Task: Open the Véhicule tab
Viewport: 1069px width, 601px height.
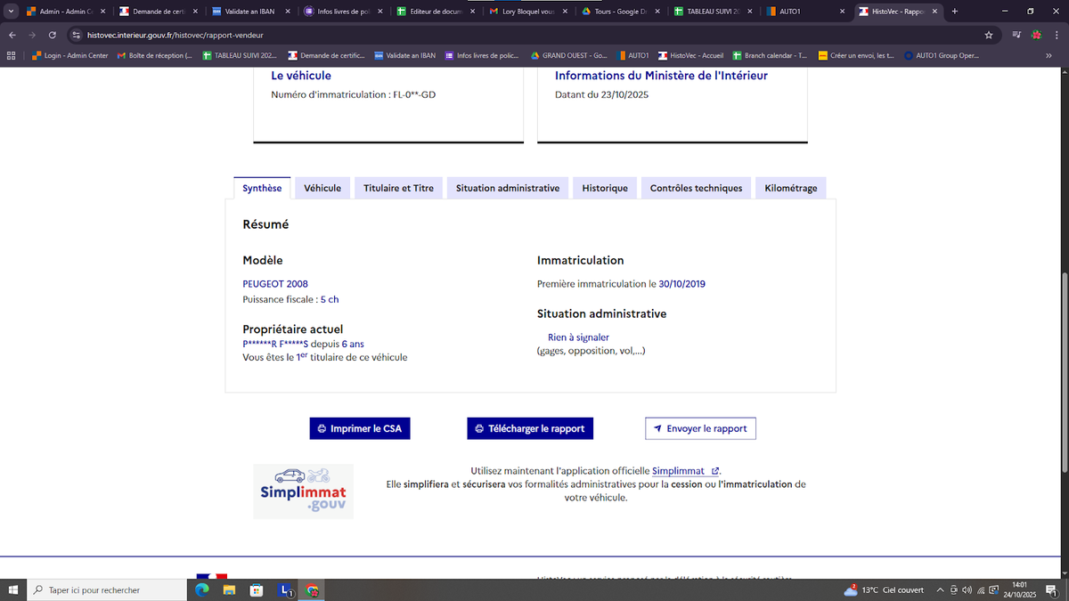Action: pos(322,188)
